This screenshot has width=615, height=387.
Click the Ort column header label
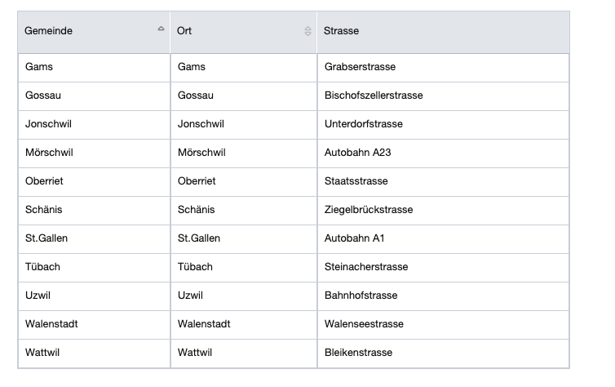coord(185,31)
